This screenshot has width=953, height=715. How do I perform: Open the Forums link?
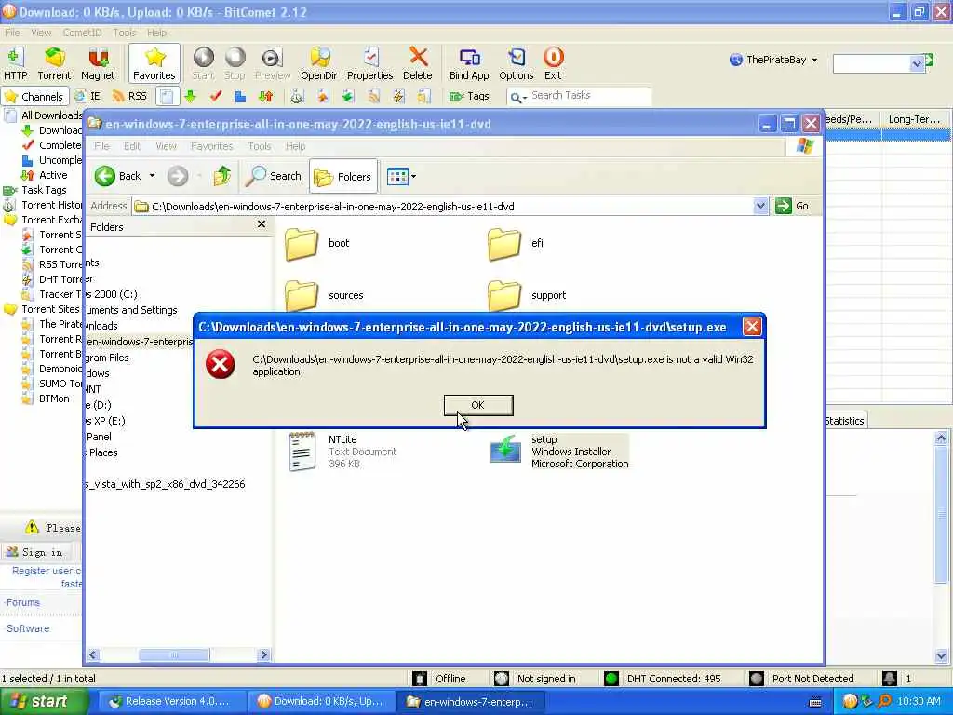[x=23, y=602]
